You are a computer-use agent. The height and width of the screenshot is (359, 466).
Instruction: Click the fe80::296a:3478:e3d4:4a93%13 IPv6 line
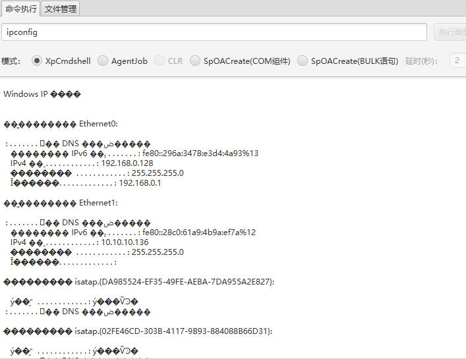[200, 153]
